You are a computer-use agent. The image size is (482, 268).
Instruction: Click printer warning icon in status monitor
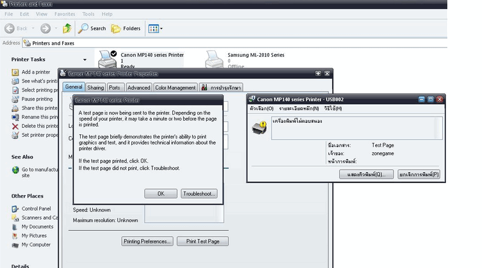(259, 128)
